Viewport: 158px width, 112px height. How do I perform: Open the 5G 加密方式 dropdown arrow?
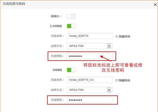coord(109,90)
